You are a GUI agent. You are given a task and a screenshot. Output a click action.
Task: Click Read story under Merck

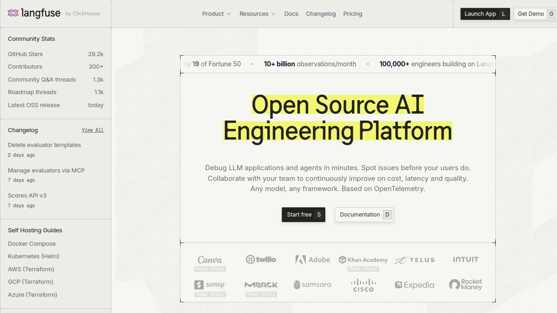tap(261, 294)
